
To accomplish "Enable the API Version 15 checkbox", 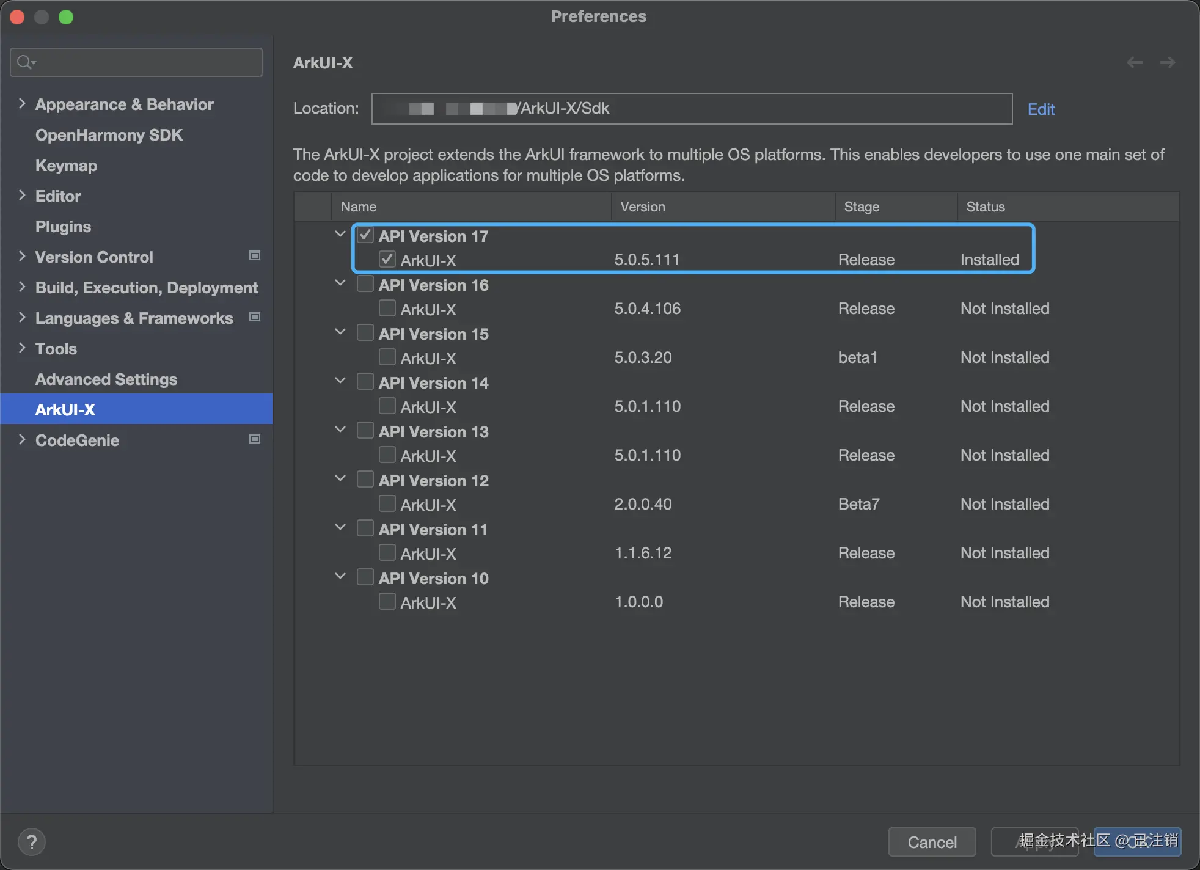I will pyautogui.click(x=365, y=332).
